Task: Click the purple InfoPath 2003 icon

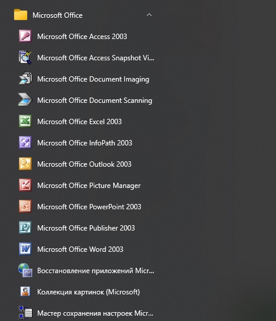Action: pos(25,142)
